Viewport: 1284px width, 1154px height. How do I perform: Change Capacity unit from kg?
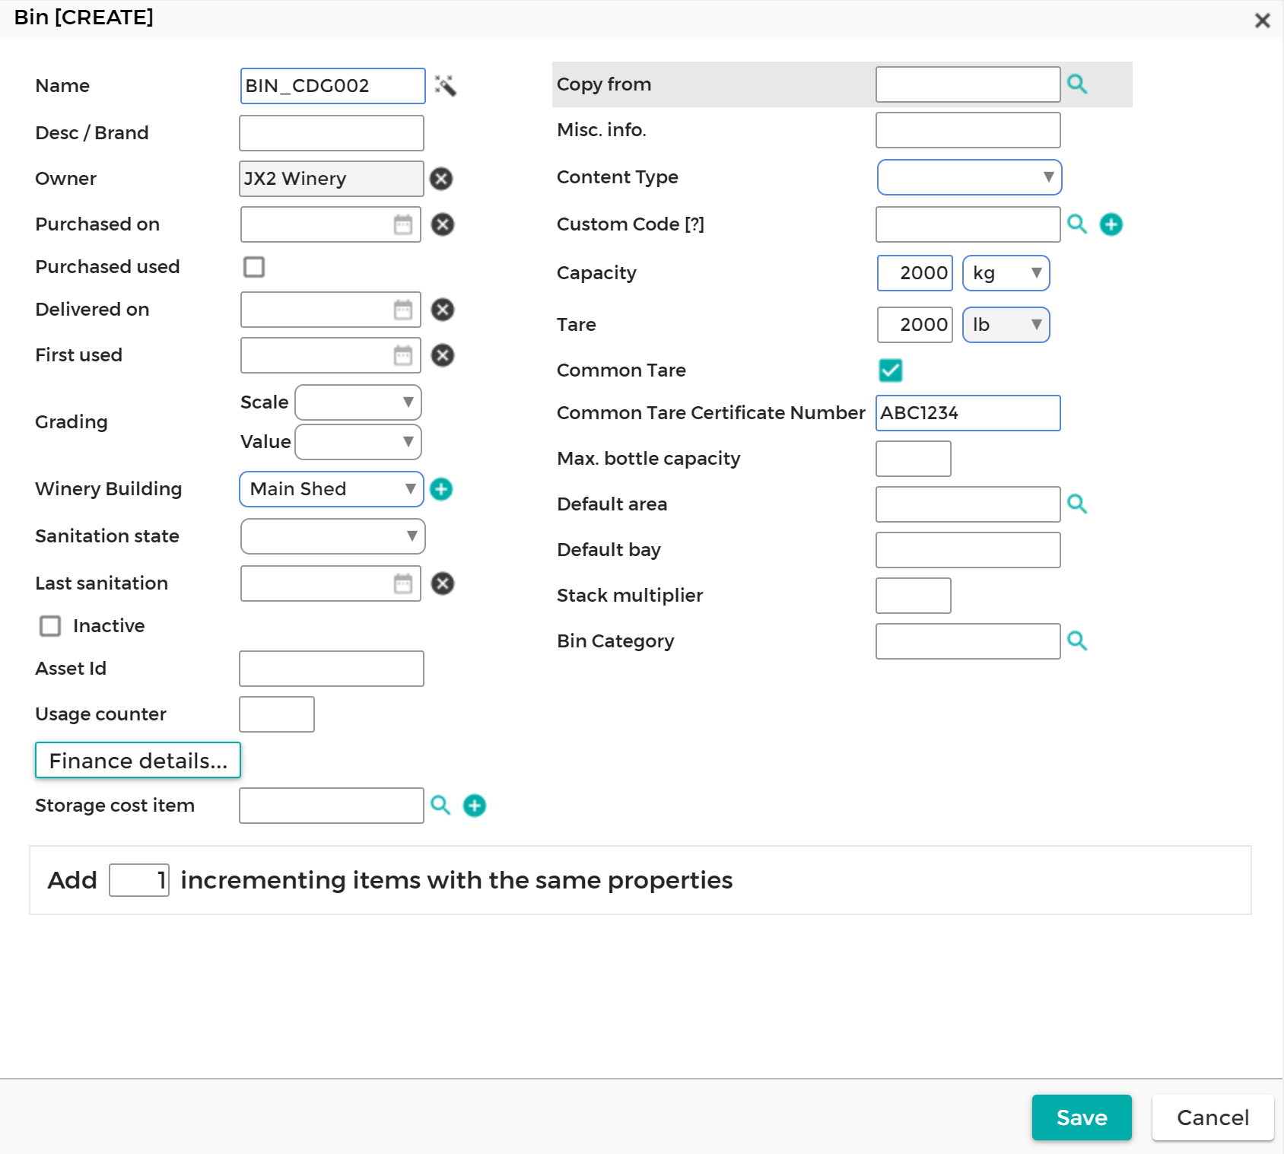[1006, 273]
